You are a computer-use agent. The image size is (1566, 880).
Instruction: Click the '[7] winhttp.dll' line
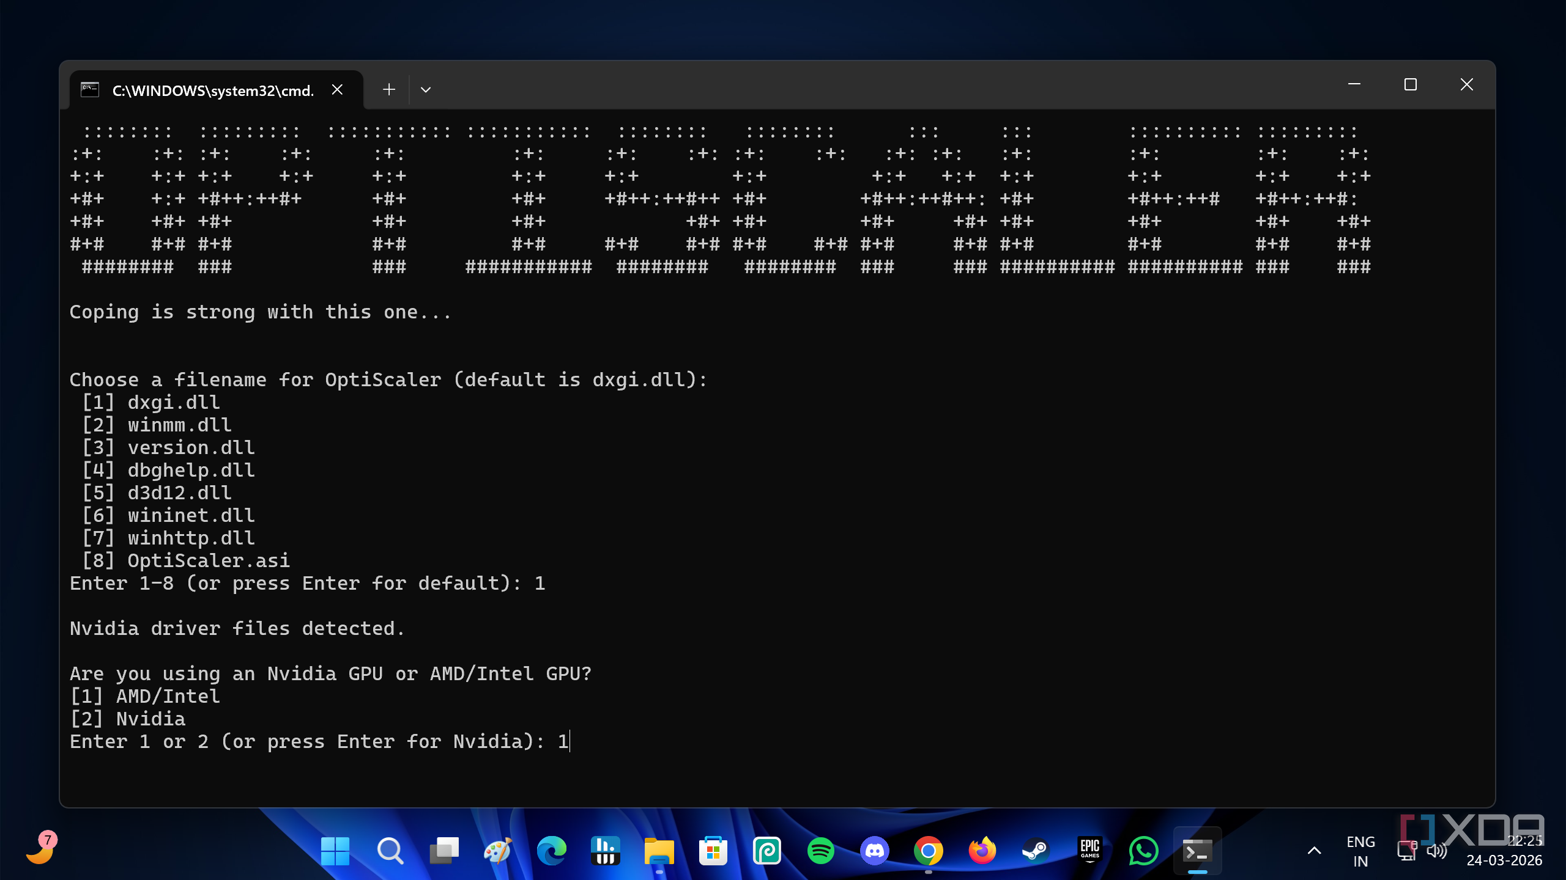coord(168,538)
